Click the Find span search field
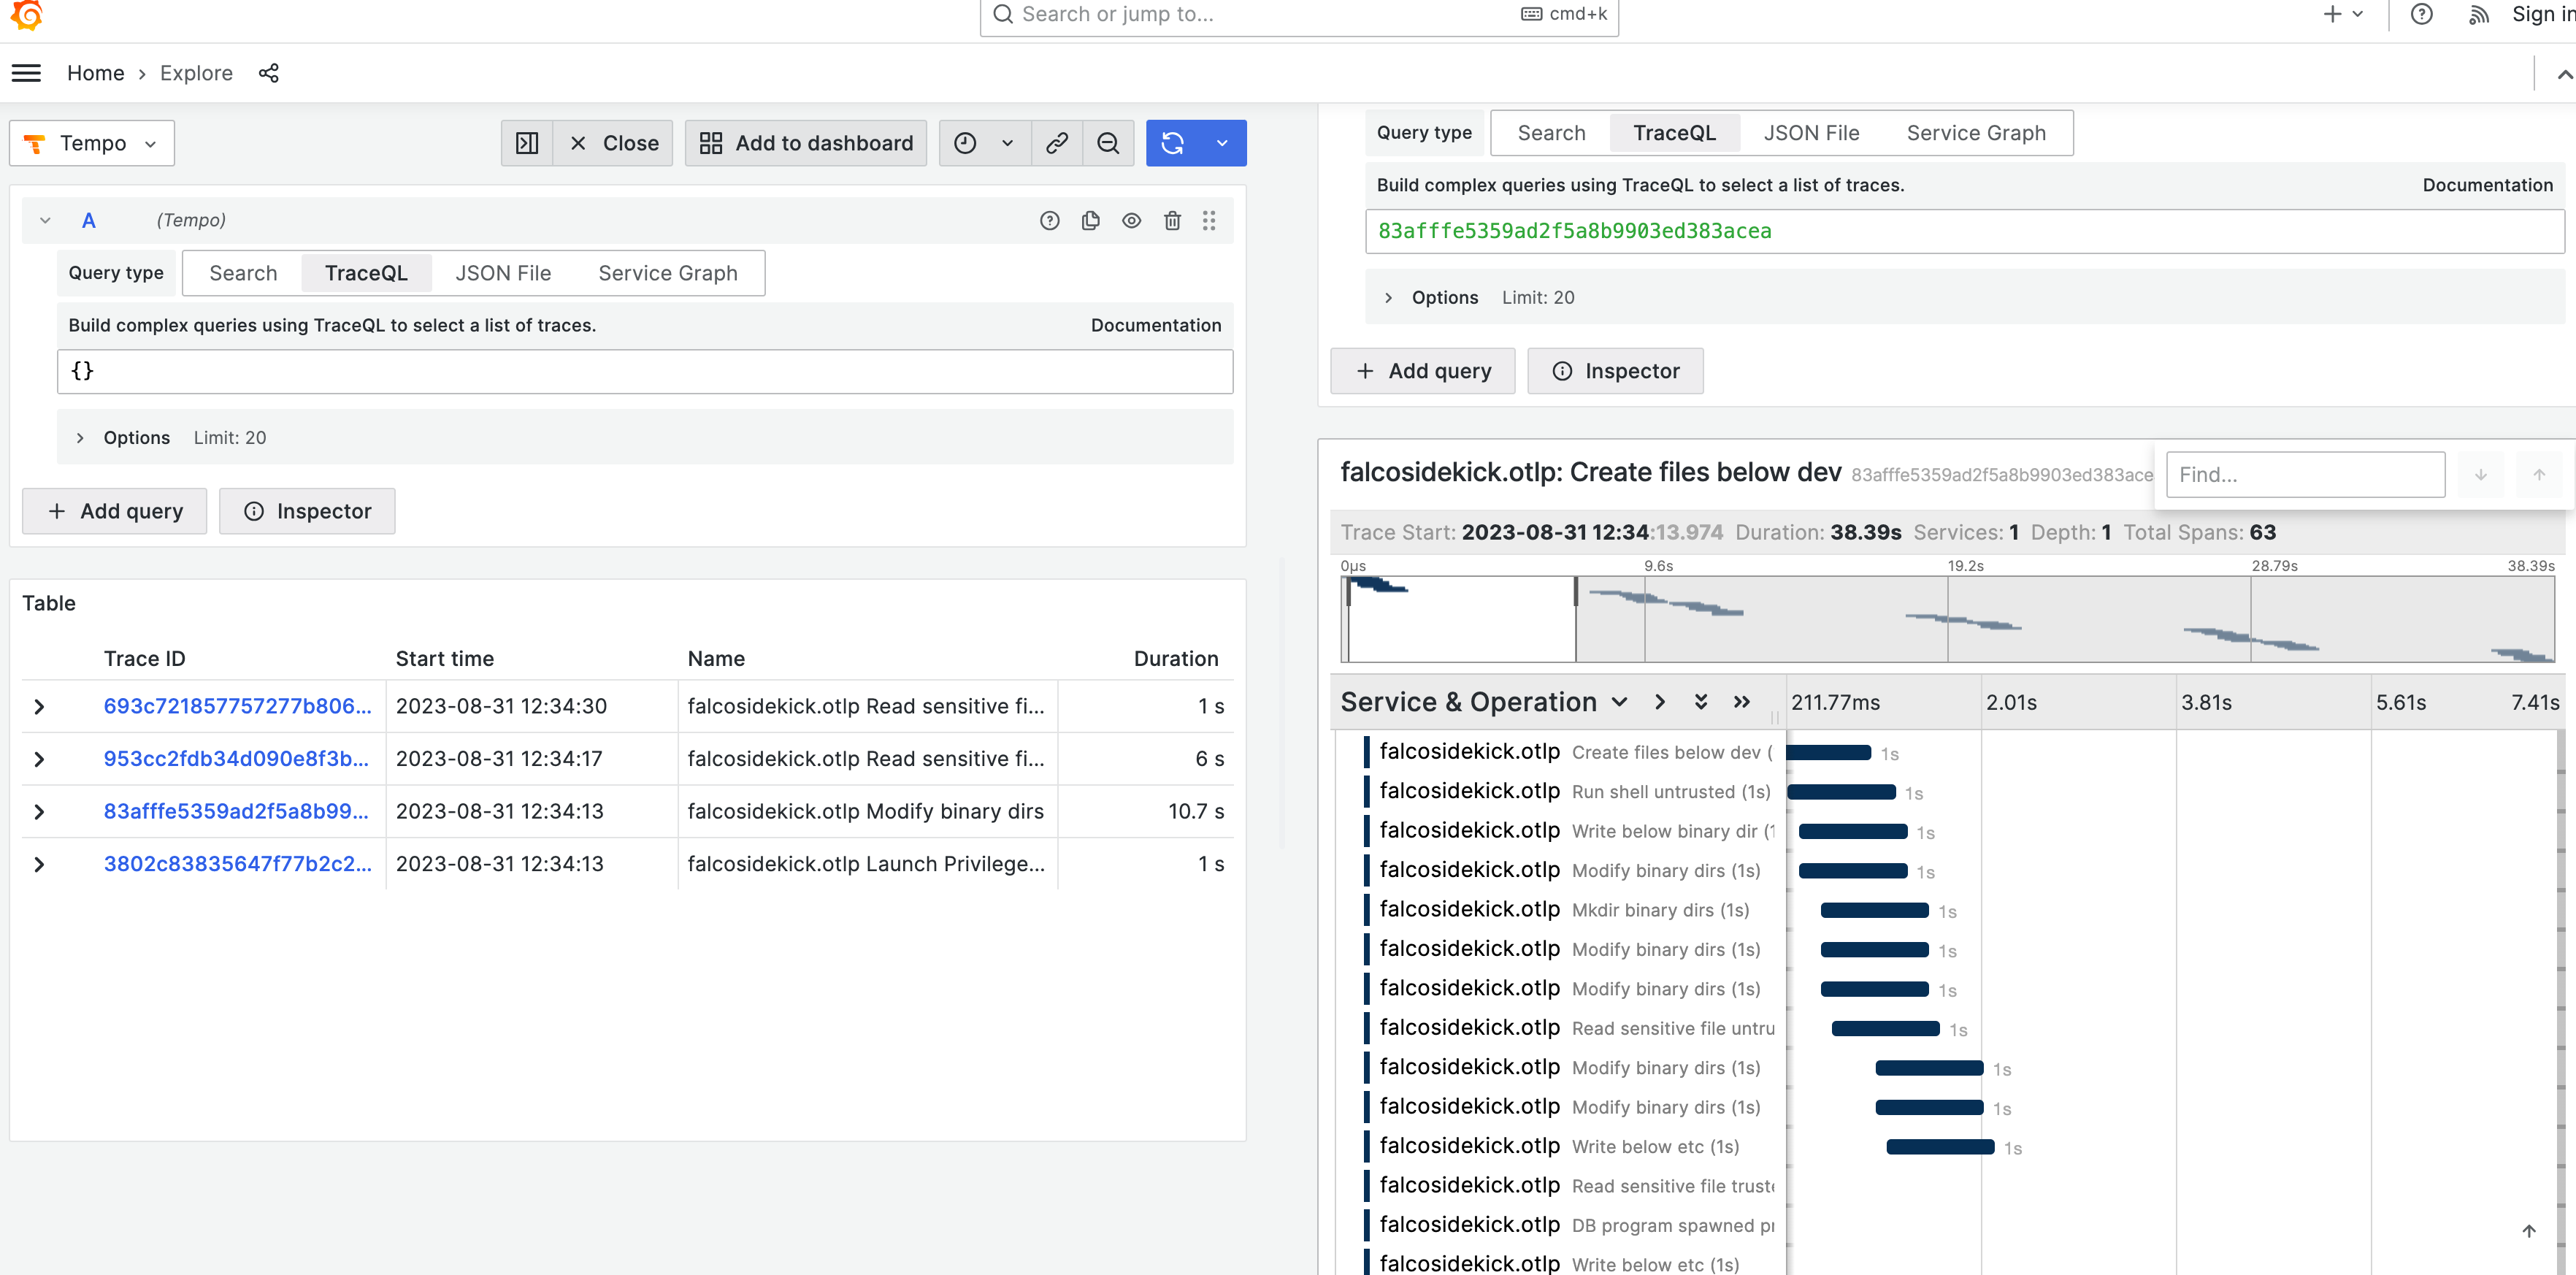 [x=2304, y=475]
